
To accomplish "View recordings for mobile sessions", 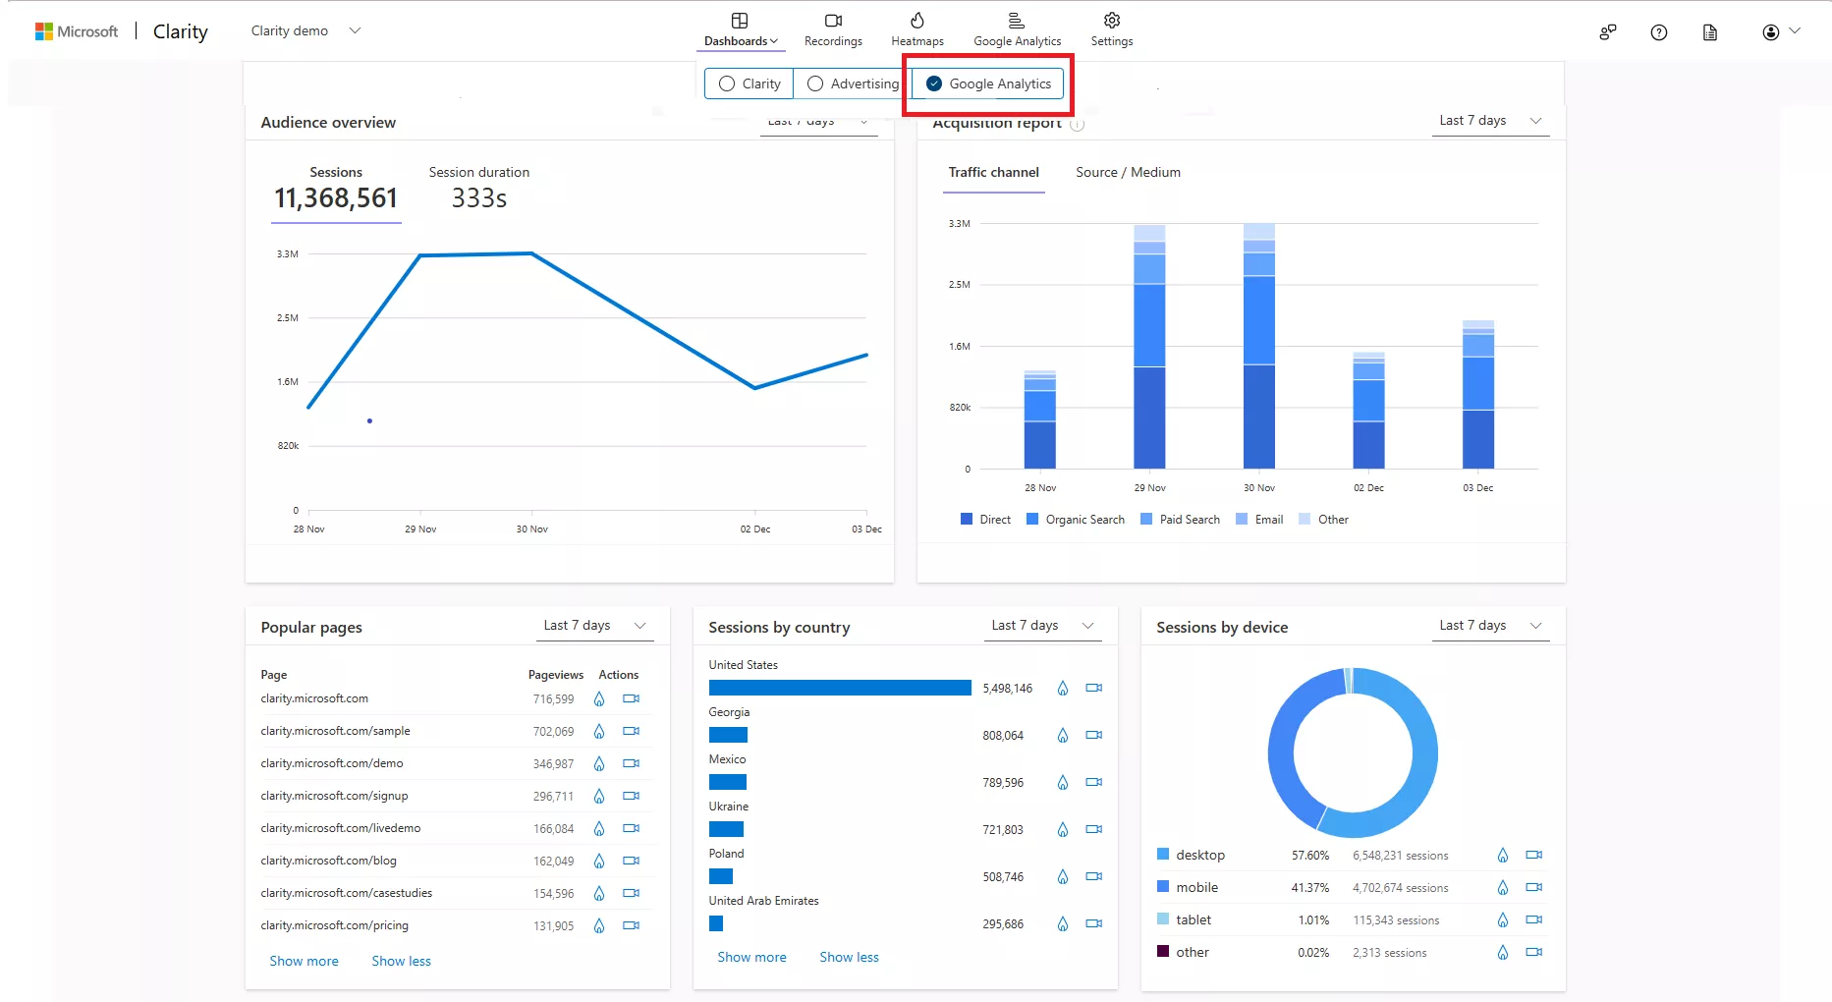I will [x=1534, y=887].
